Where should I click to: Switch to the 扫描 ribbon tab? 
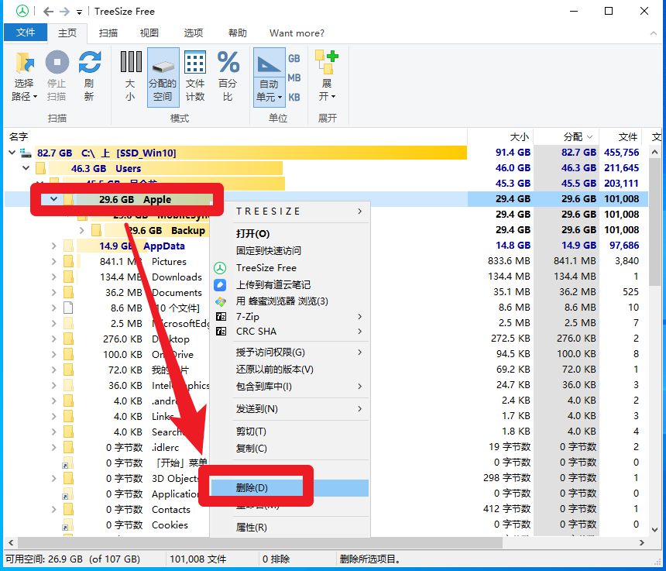108,33
